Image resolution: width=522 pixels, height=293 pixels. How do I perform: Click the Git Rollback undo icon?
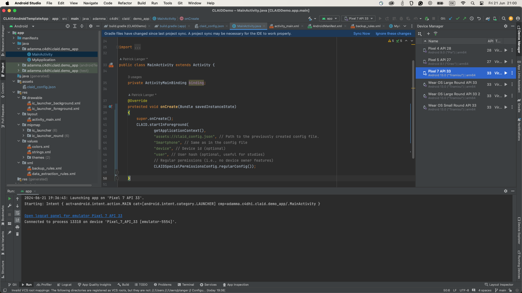coord(479,19)
